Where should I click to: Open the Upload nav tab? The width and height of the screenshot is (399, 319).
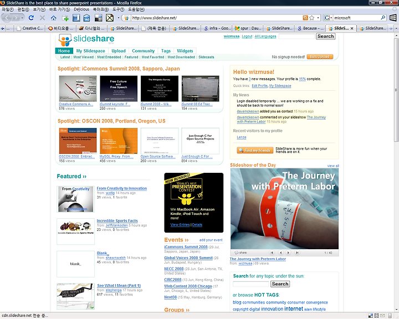pyautogui.click(x=119, y=51)
